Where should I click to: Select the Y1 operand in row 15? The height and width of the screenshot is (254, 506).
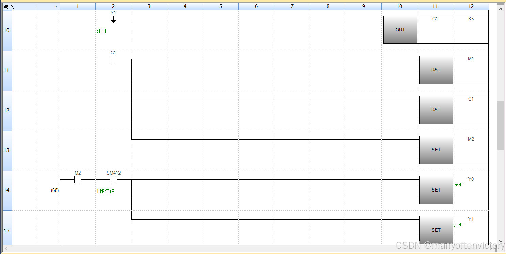click(471, 219)
